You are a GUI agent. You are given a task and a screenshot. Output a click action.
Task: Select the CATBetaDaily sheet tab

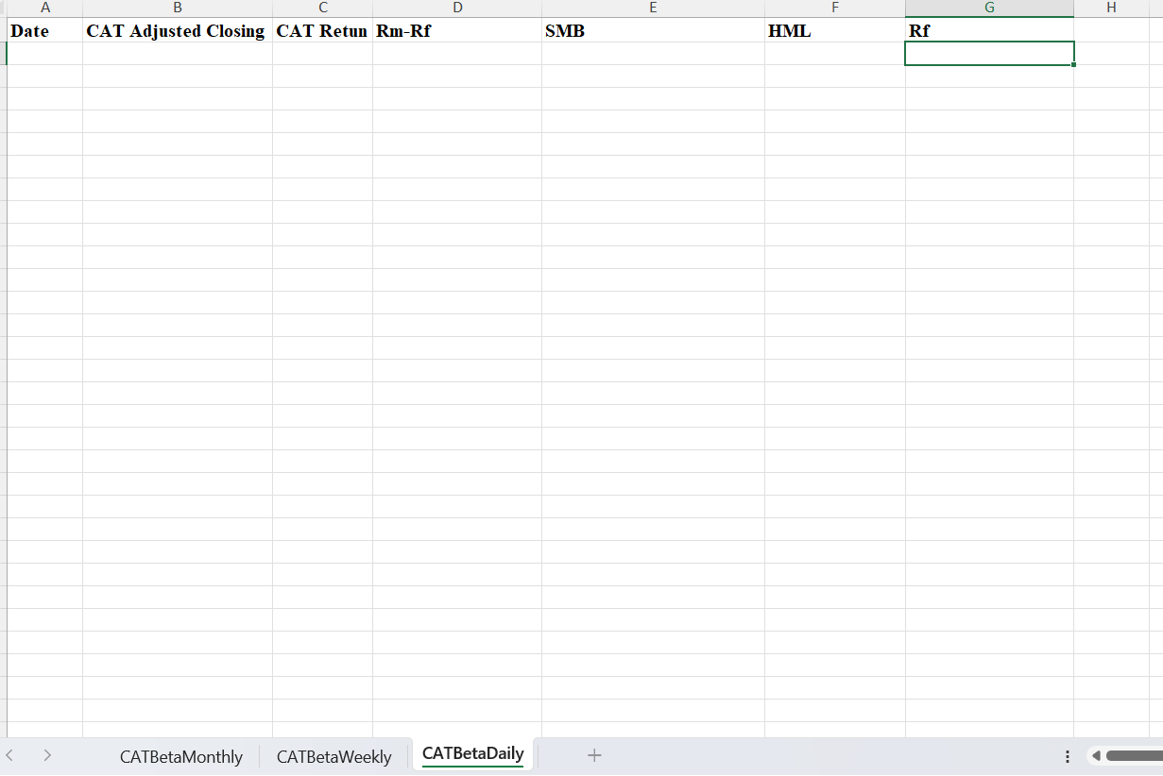472,754
